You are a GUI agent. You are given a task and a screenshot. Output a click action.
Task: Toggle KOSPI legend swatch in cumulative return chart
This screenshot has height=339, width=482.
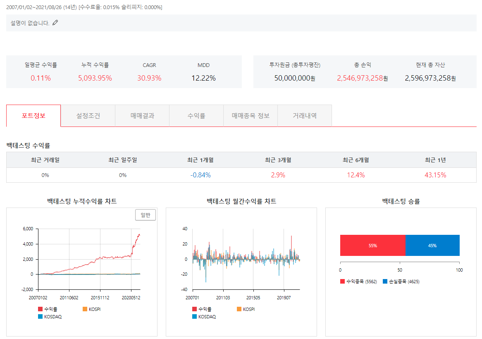click(x=85, y=309)
